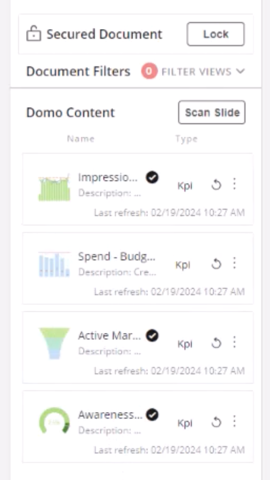Image resolution: width=270 pixels, height=480 pixels.
Task: Open the more options menu for Spend - Budget
Action: (234, 263)
